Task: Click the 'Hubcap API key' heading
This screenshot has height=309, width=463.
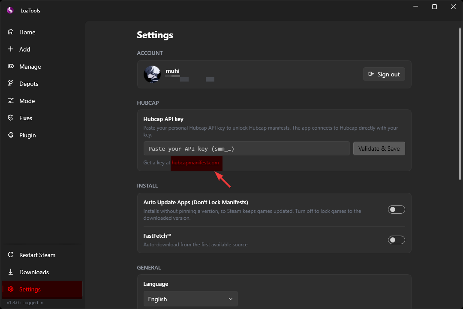Action: [163, 119]
